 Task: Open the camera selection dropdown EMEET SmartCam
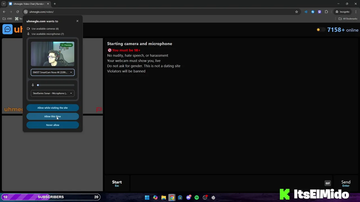pos(53,72)
